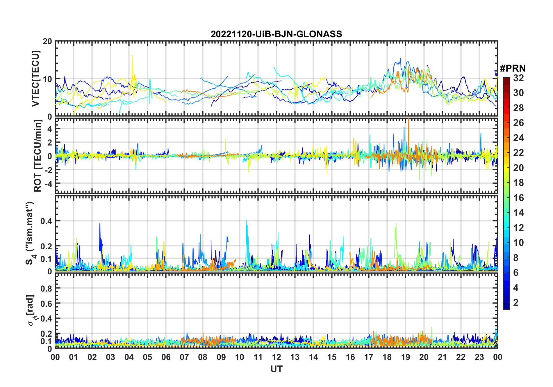
Task: Click sigma phi axis tick label 0.6
Action: pyautogui.click(x=46, y=304)
